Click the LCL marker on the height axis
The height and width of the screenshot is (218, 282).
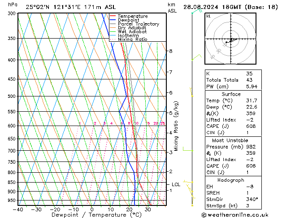176,184
